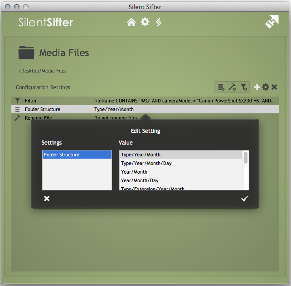Select the Rename File row label

click(x=39, y=118)
